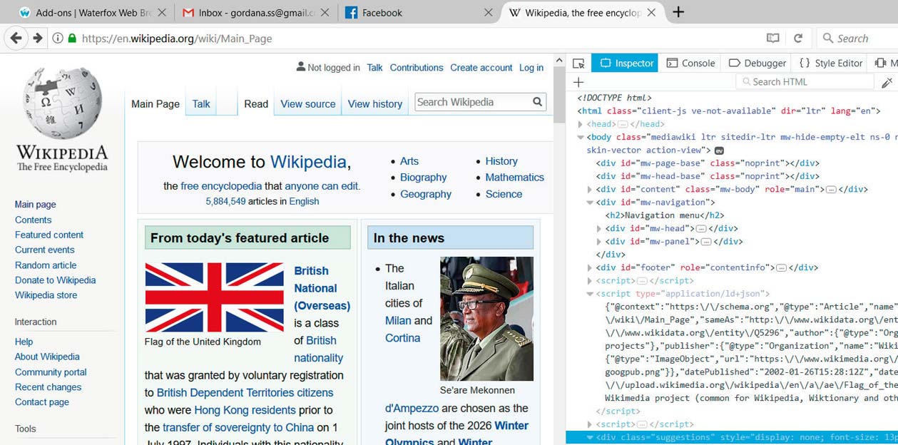Pick a page color with the eyedropper icon
Image resolution: width=898 pixels, height=445 pixels.
(887, 82)
